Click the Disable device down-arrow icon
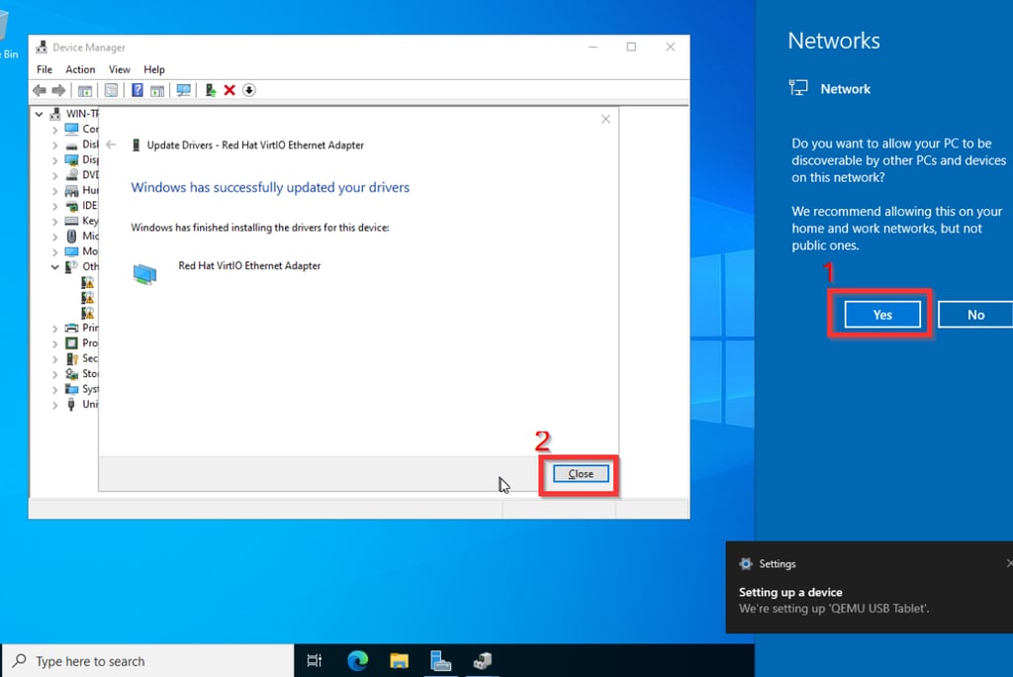 tap(249, 90)
